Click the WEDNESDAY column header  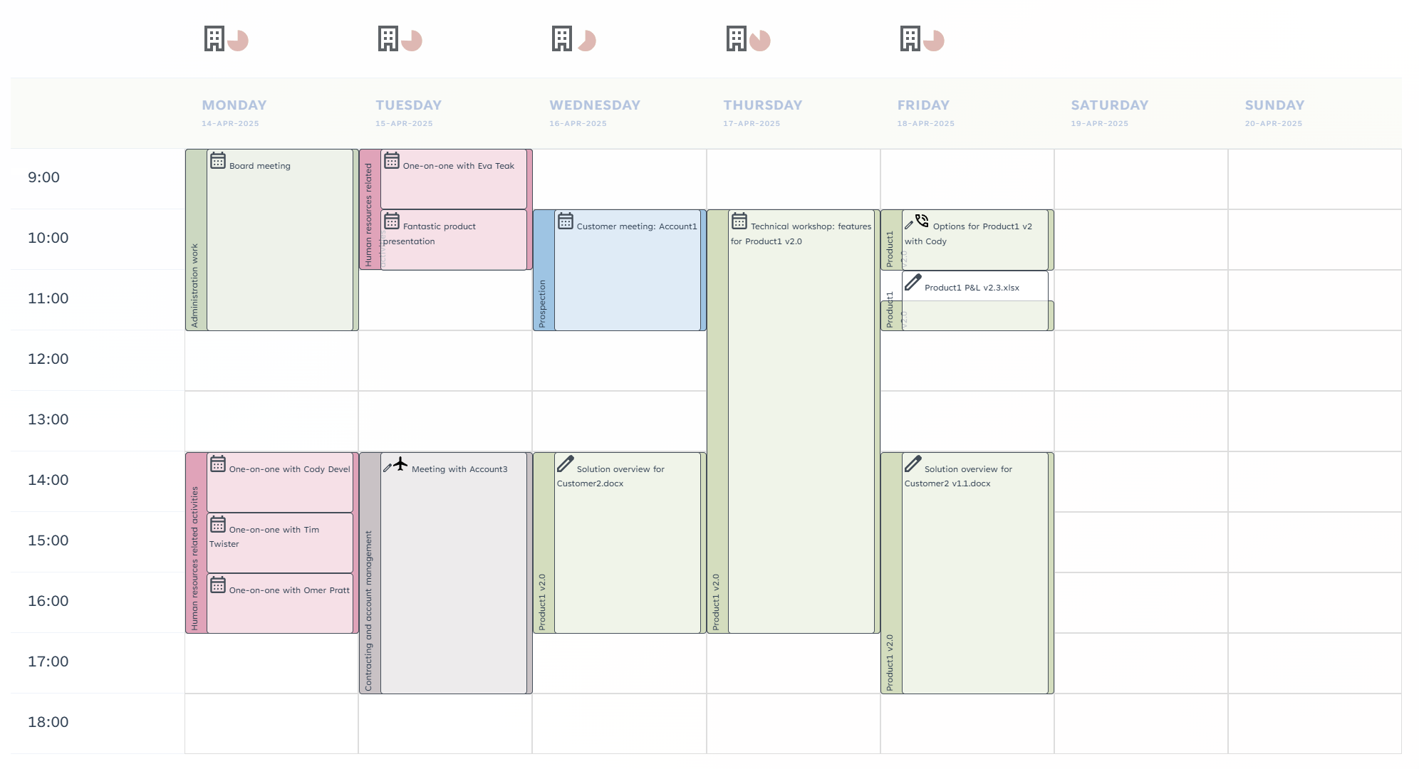point(595,105)
